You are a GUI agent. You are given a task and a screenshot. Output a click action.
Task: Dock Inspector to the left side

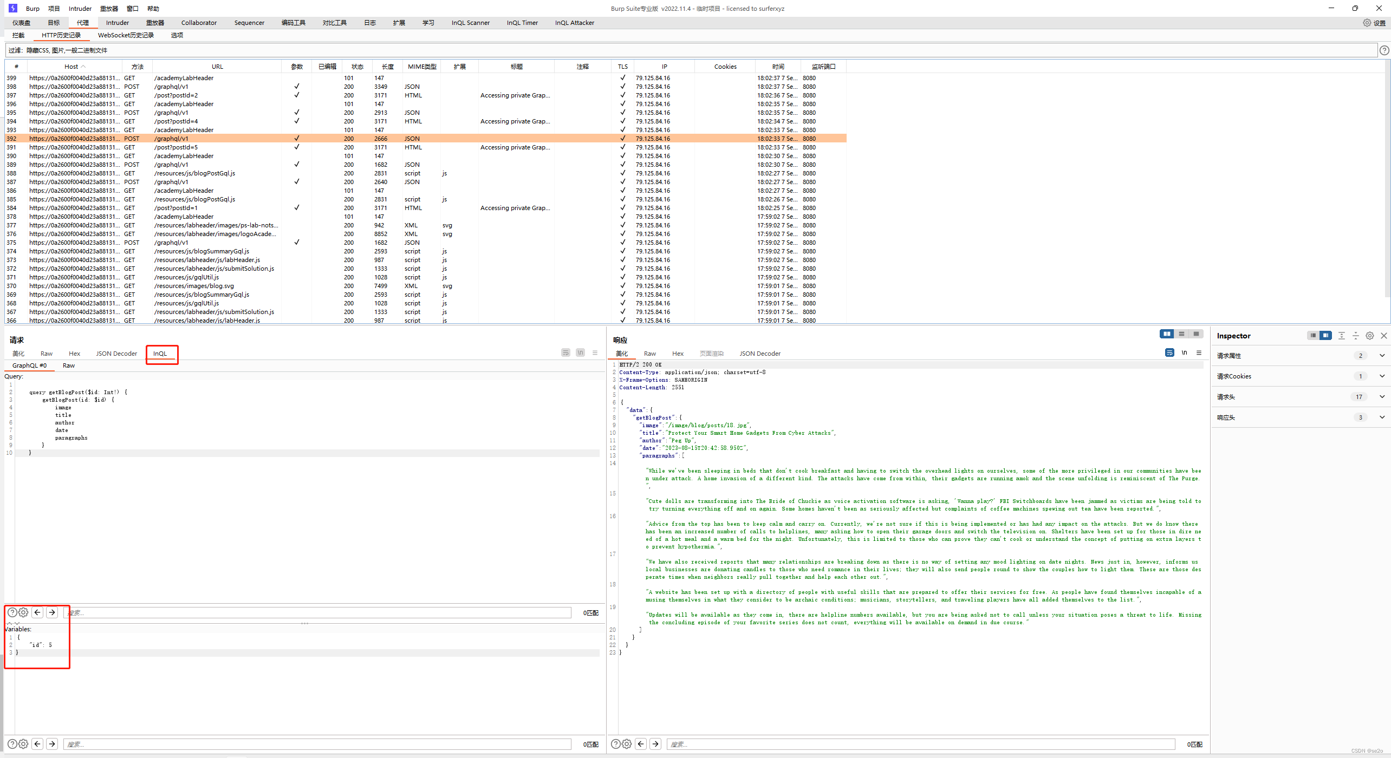coord(1312,336)
